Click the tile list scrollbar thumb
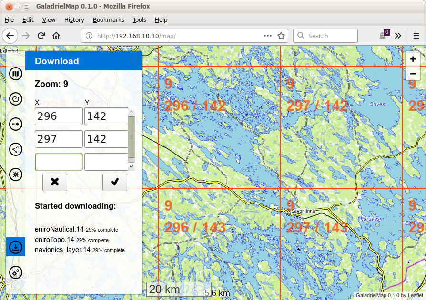This screenshot has height=300, width=426. pyautogui.click(x=132, y=137)
